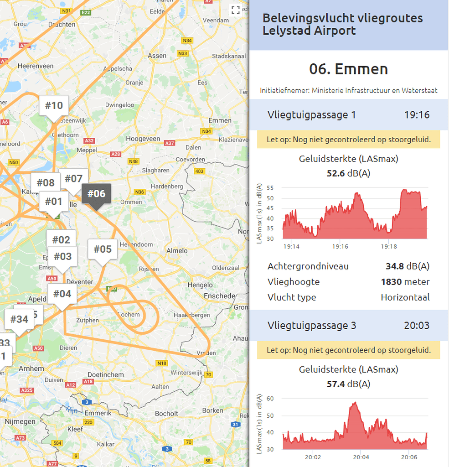Image resolution: width=449 pixels, height=467 pixels.
Task: Click the Vliegtuigpassage 3 header
Action: tap(349, 325)
